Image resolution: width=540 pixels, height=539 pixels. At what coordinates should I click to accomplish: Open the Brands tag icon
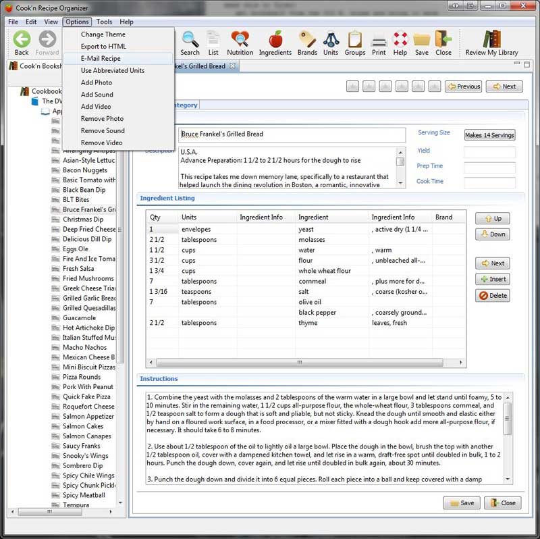coord(307,39)
